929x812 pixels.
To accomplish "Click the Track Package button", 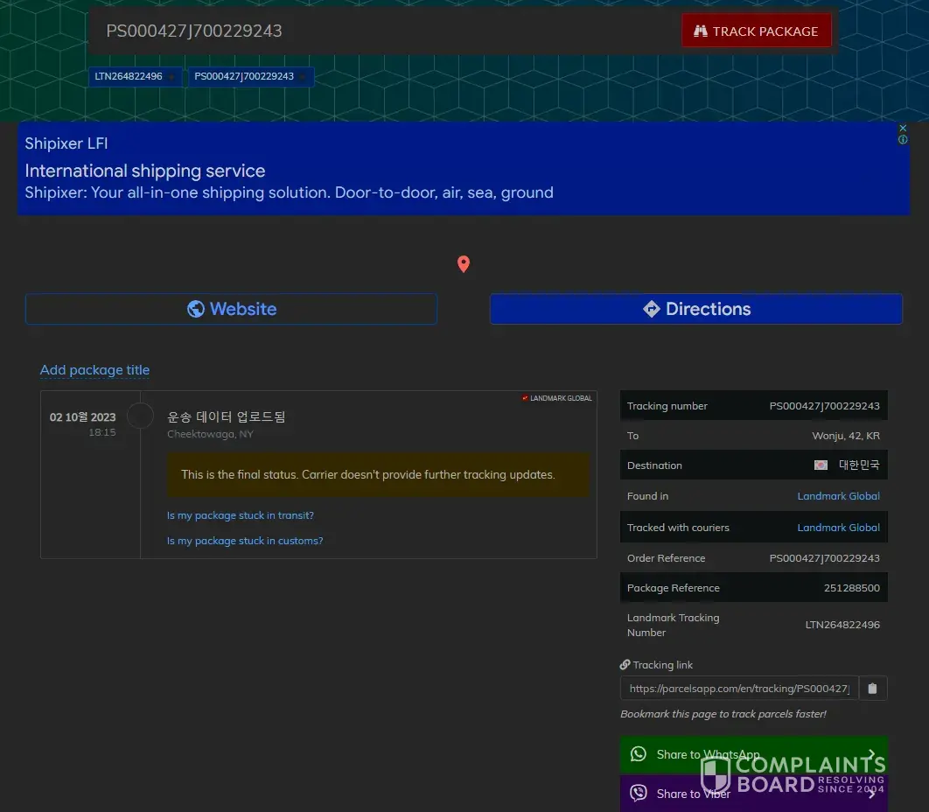I will tap(756, 31).
